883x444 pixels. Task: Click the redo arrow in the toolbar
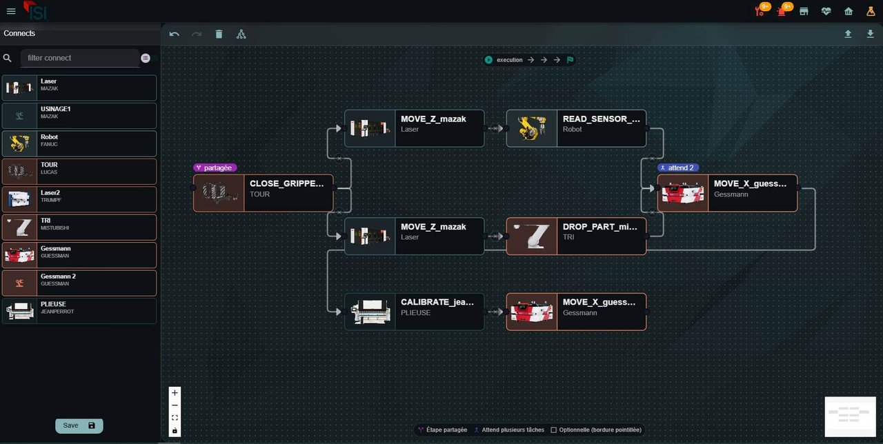[x=197, y=34]
